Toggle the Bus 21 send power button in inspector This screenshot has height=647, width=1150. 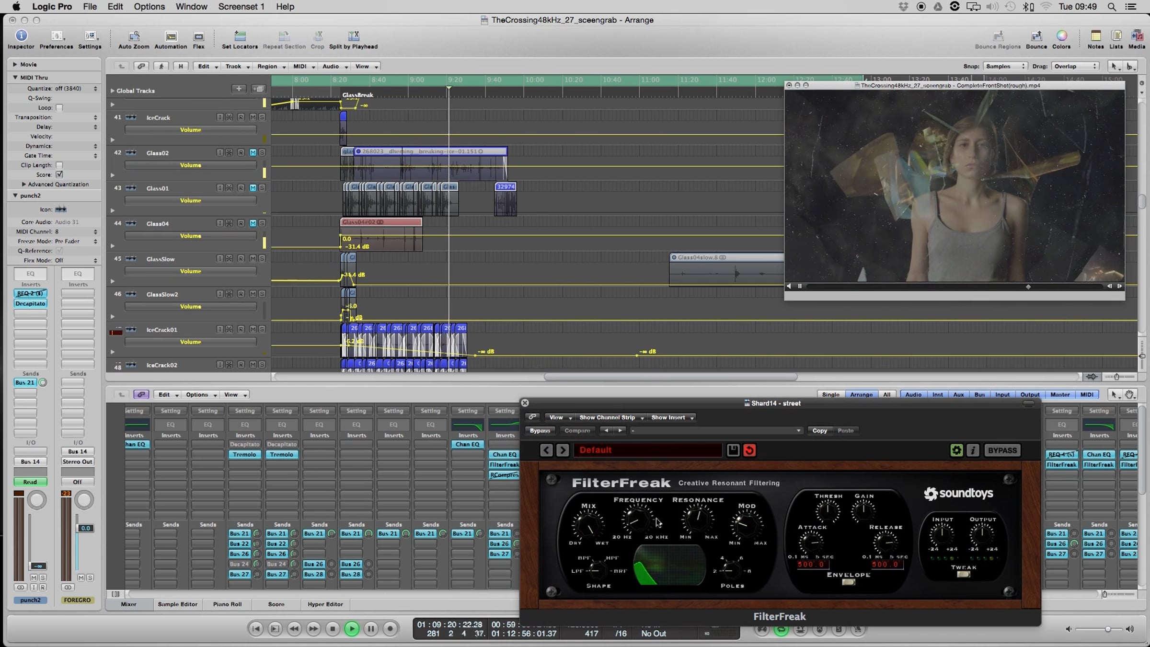point(43,382)
